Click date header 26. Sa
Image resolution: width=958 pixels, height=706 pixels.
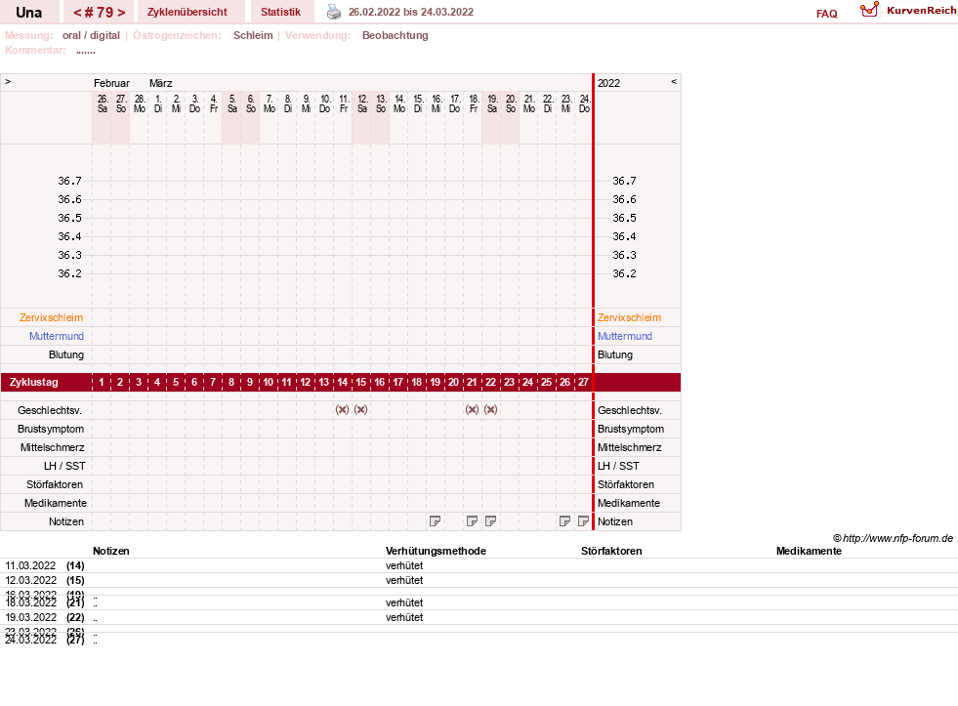pyautogui.click(x=103, y=104)
